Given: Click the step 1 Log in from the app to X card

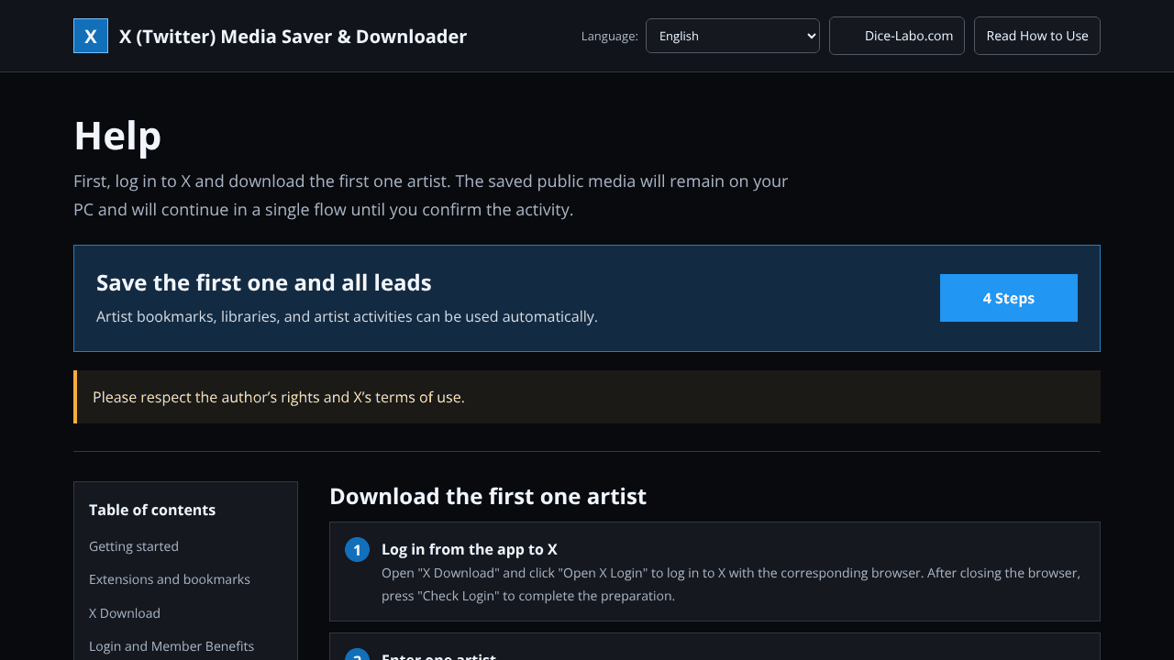Looking at the screenshot, I should [714, 572].
